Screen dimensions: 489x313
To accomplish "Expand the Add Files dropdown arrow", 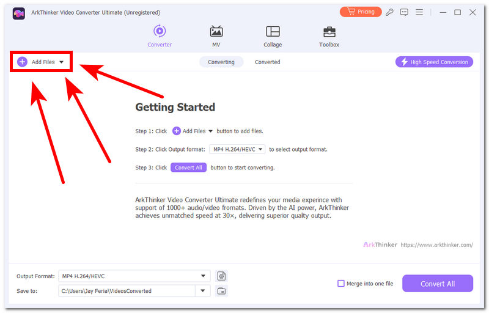I will click(x=62, y=62).
